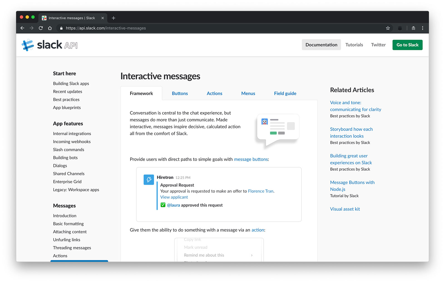Open Shared Channels sidebar link
The height and width of the screenshot is (283, 445).
point(69,174)
